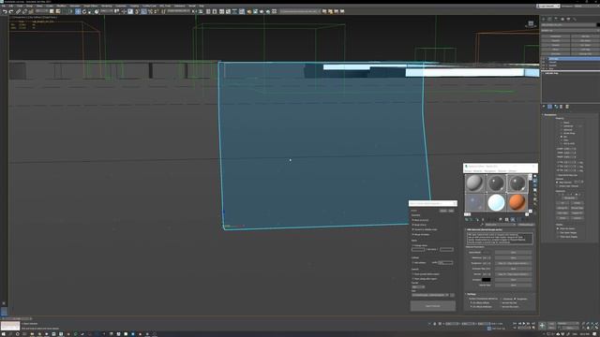Open the Views menu
The height and width of the screenshot is (337, 600).
pos(39,7)
